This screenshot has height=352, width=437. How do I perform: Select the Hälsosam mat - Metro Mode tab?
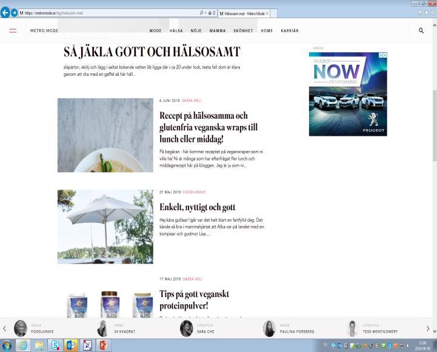pyautogui.click(x=244, y=13)
